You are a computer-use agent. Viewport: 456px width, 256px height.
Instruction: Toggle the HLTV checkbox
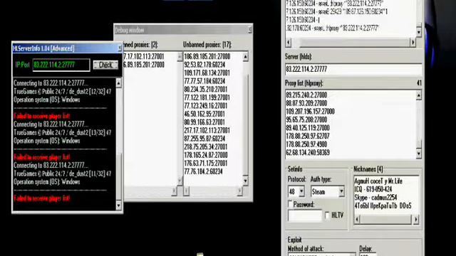point(327,215)
